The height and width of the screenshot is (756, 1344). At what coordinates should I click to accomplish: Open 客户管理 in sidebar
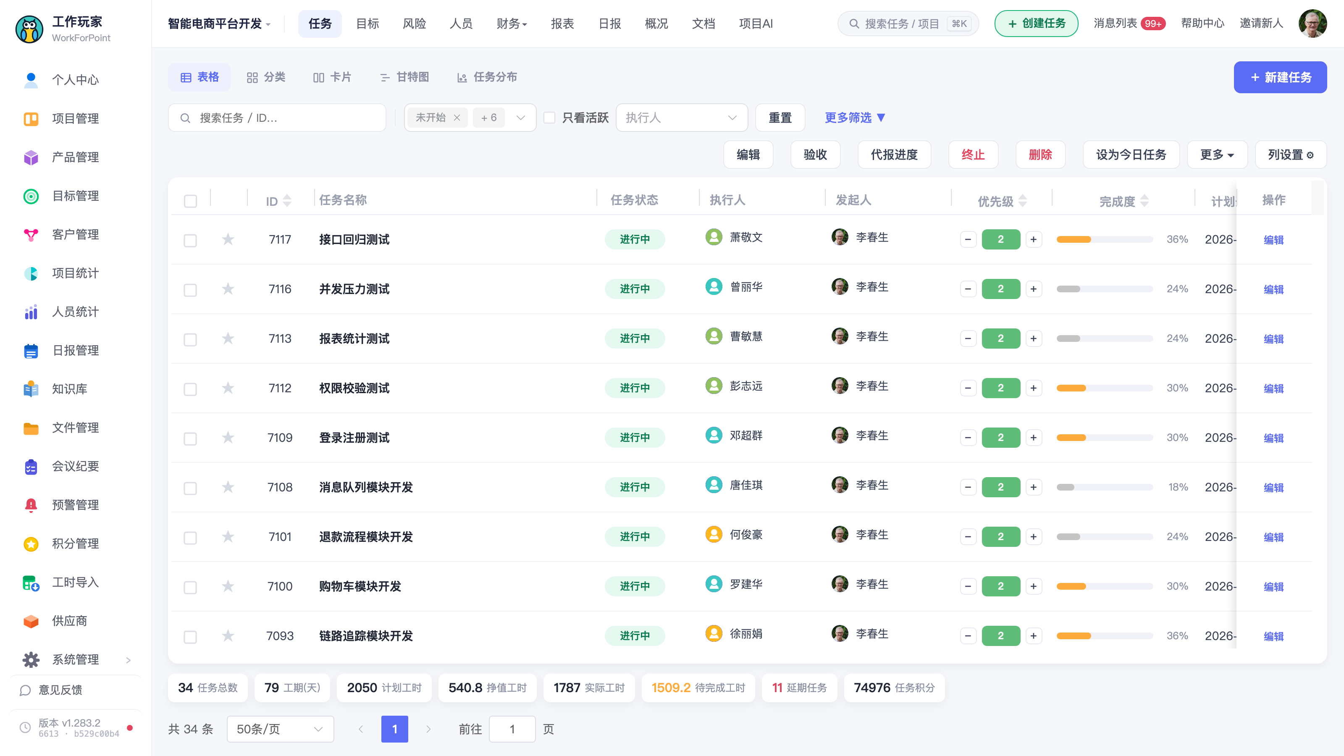[75, 234]
